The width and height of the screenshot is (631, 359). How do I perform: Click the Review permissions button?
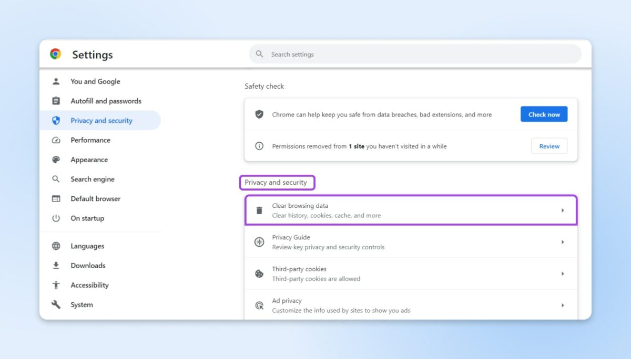[549, 146]
